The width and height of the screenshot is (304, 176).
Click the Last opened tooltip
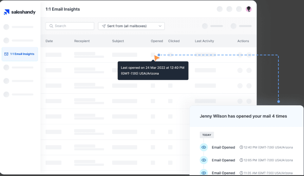(153, 70)
